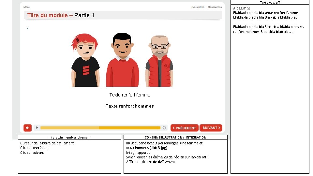Image resolution: width=313 pixels, height=176 pixels.
Task: Click the "Clic sur suivant" line
Action: 32,153
